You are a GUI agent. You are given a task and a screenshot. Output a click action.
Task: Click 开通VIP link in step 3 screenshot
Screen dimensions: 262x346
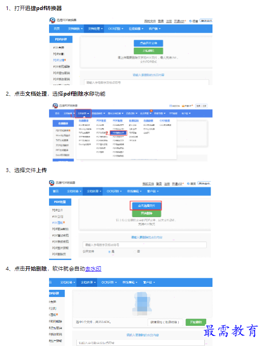point(178,184)
